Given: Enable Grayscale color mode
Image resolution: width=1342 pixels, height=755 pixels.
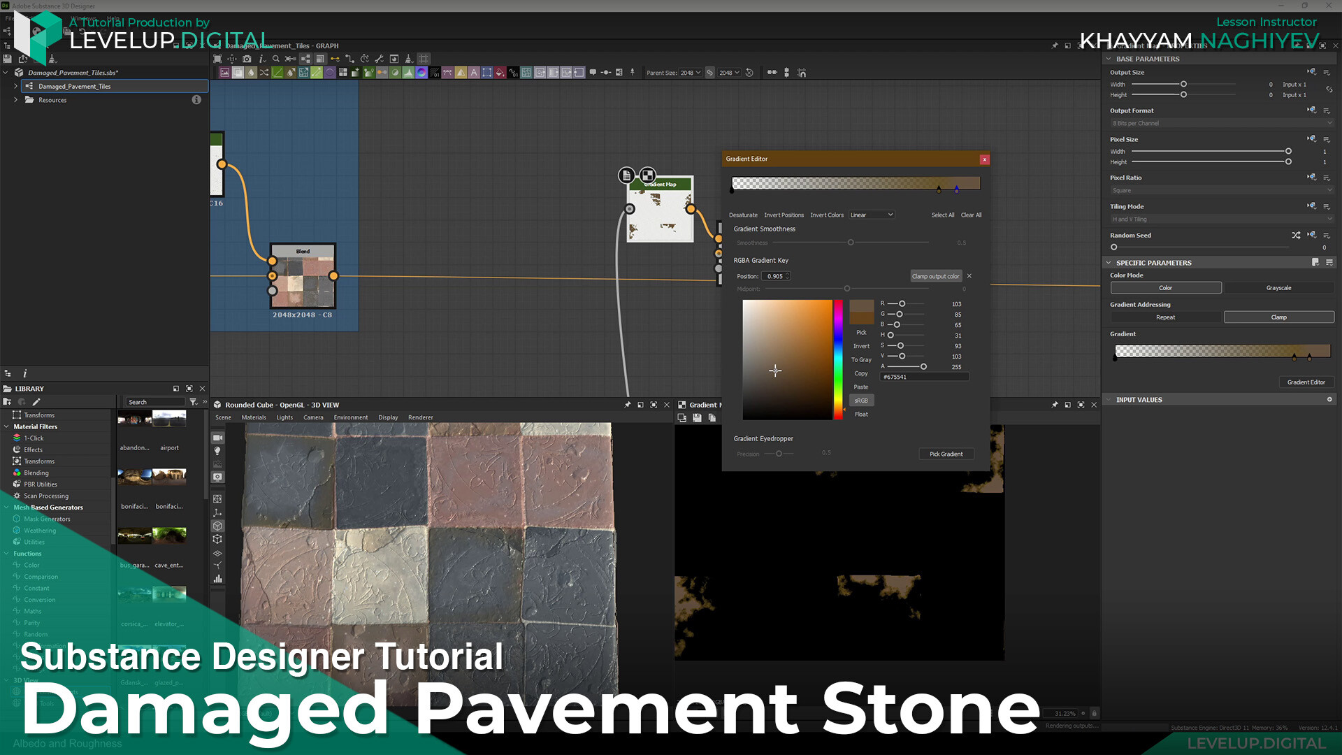Looking at the screenshot, I should [x=1279, y=287].
